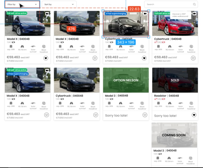Viewport: 203px width, 168px height.
Task: Click the Roadster | 040048 title
Action: tap(166, 96)
